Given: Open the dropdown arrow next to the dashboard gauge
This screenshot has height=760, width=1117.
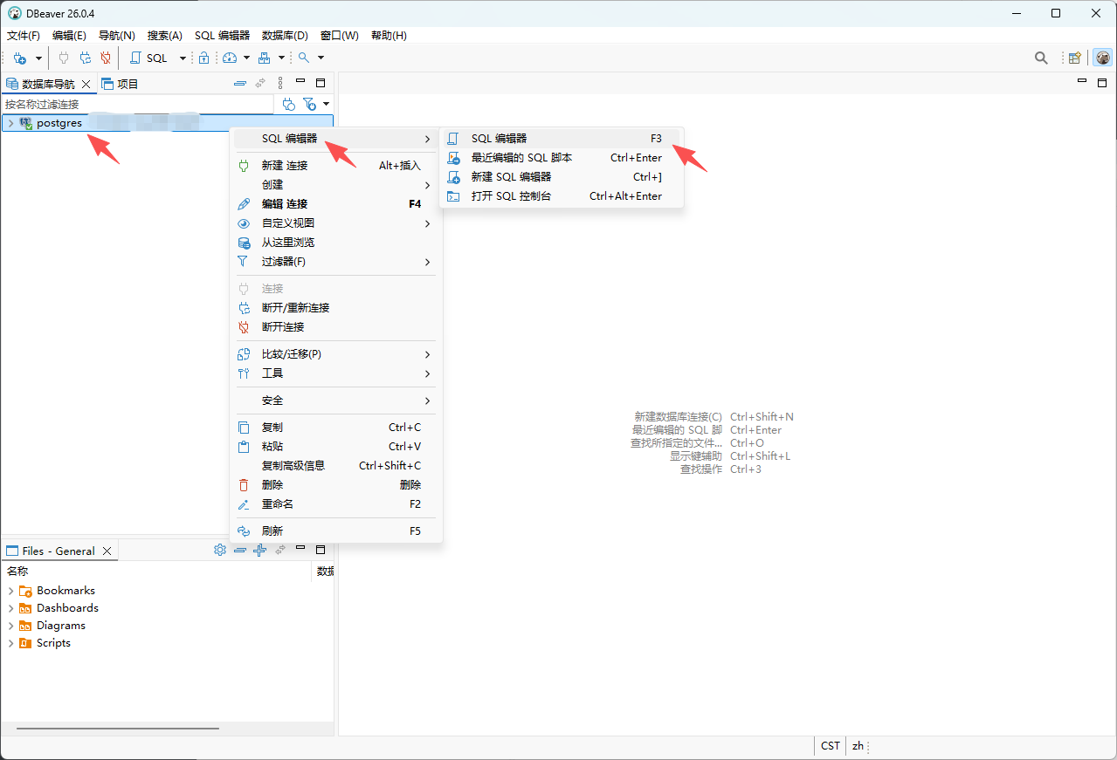Looking at the screenshot, I should 247,58.
